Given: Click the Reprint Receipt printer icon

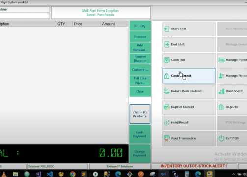Looking at the screenshot, I should click(166, 107).
